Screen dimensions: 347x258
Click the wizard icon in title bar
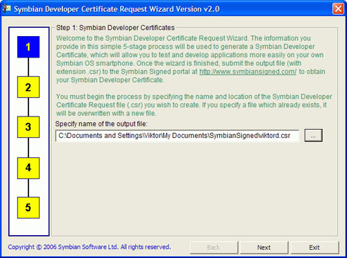pos(6,8)
